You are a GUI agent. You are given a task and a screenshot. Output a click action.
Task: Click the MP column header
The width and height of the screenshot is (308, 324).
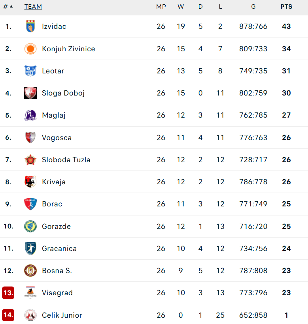tap(161, 7)
